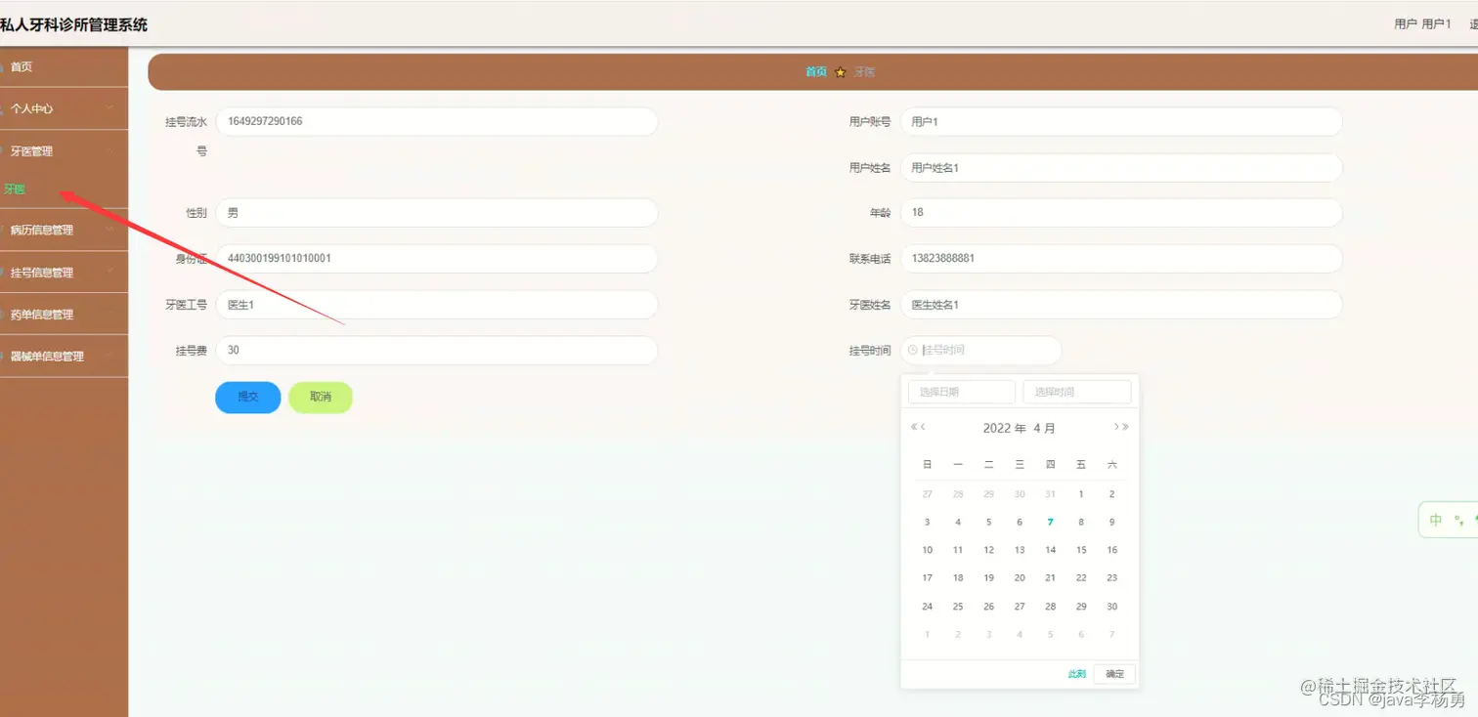The height and width of the screenshot is (717, 1478).
Task: Click the 牙医工号 input field
Action: (437, 305)
